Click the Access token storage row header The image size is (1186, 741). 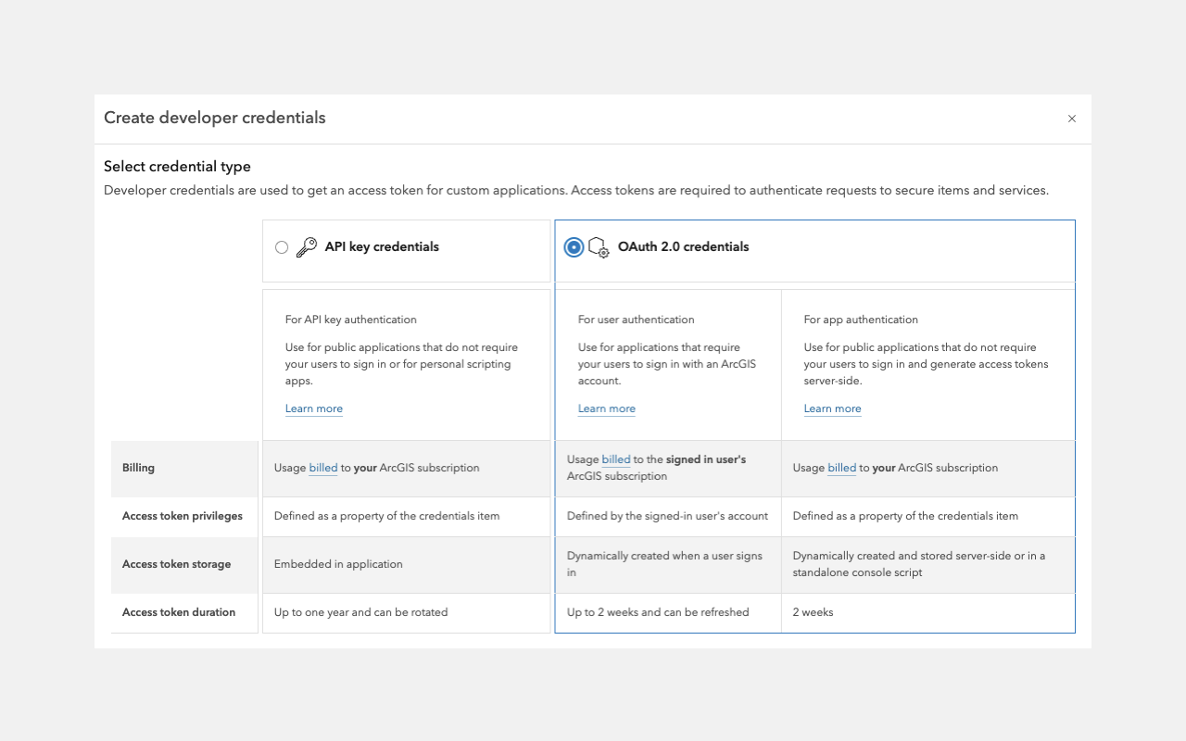pos(176,564)
